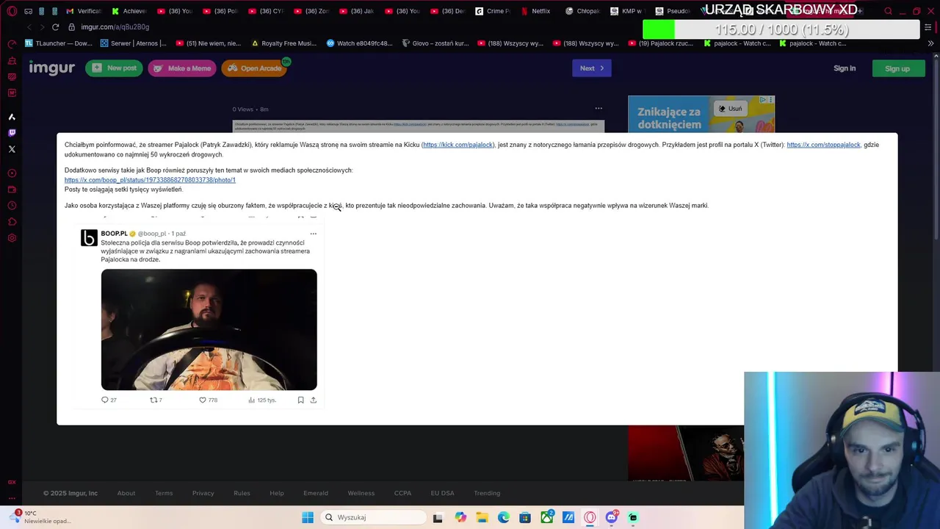940x529 pixels.
Task: Open Serwer Aternos bookmark
Action: [x=134, y=43]
